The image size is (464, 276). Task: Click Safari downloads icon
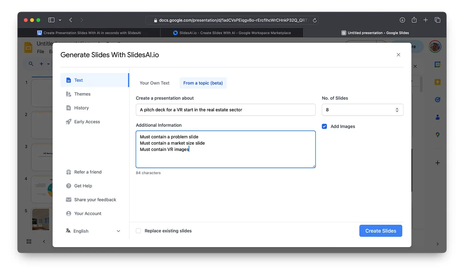(402, 20)
